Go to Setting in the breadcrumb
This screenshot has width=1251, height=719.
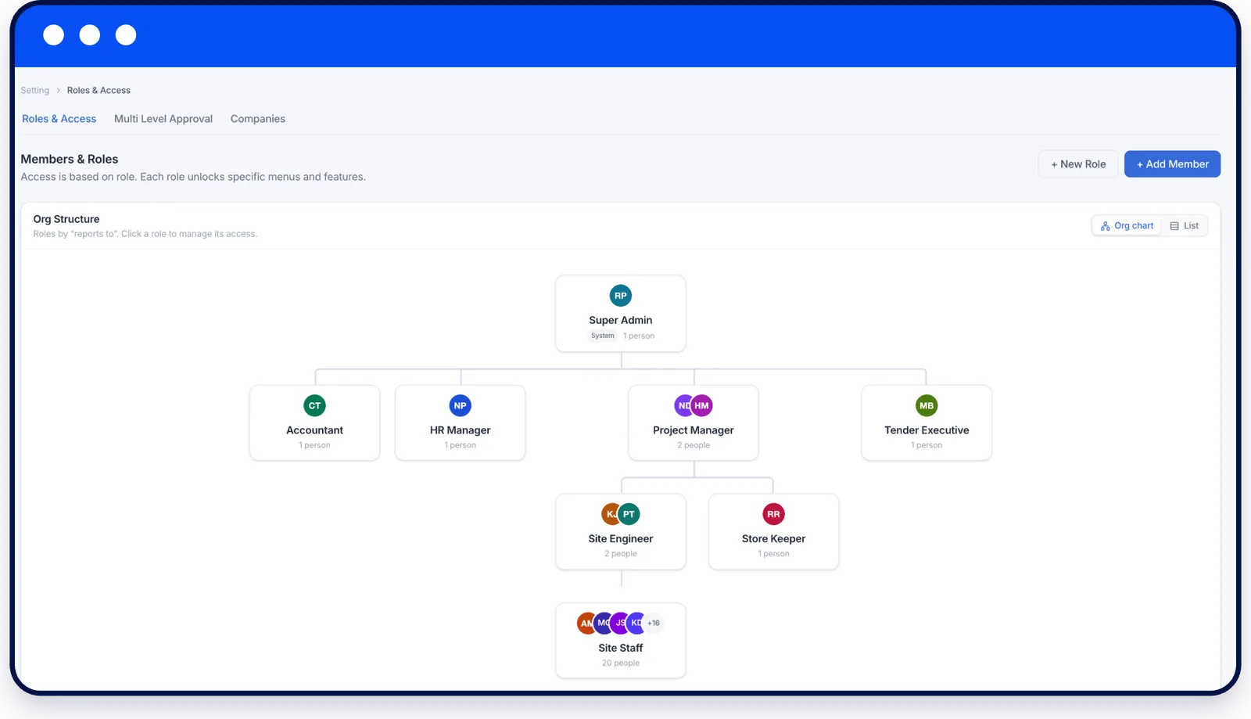(x=34, y=91)
